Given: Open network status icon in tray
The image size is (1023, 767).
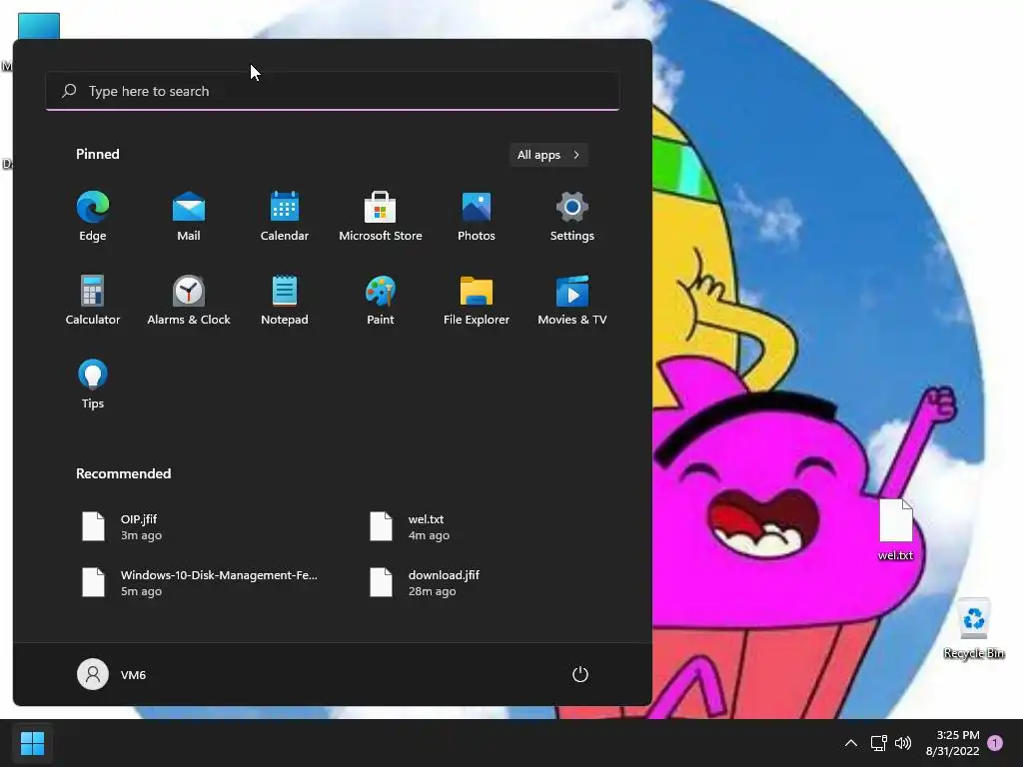Looking at the screenshot, I should 879,743.
